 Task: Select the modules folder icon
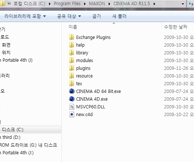point(71,60)
